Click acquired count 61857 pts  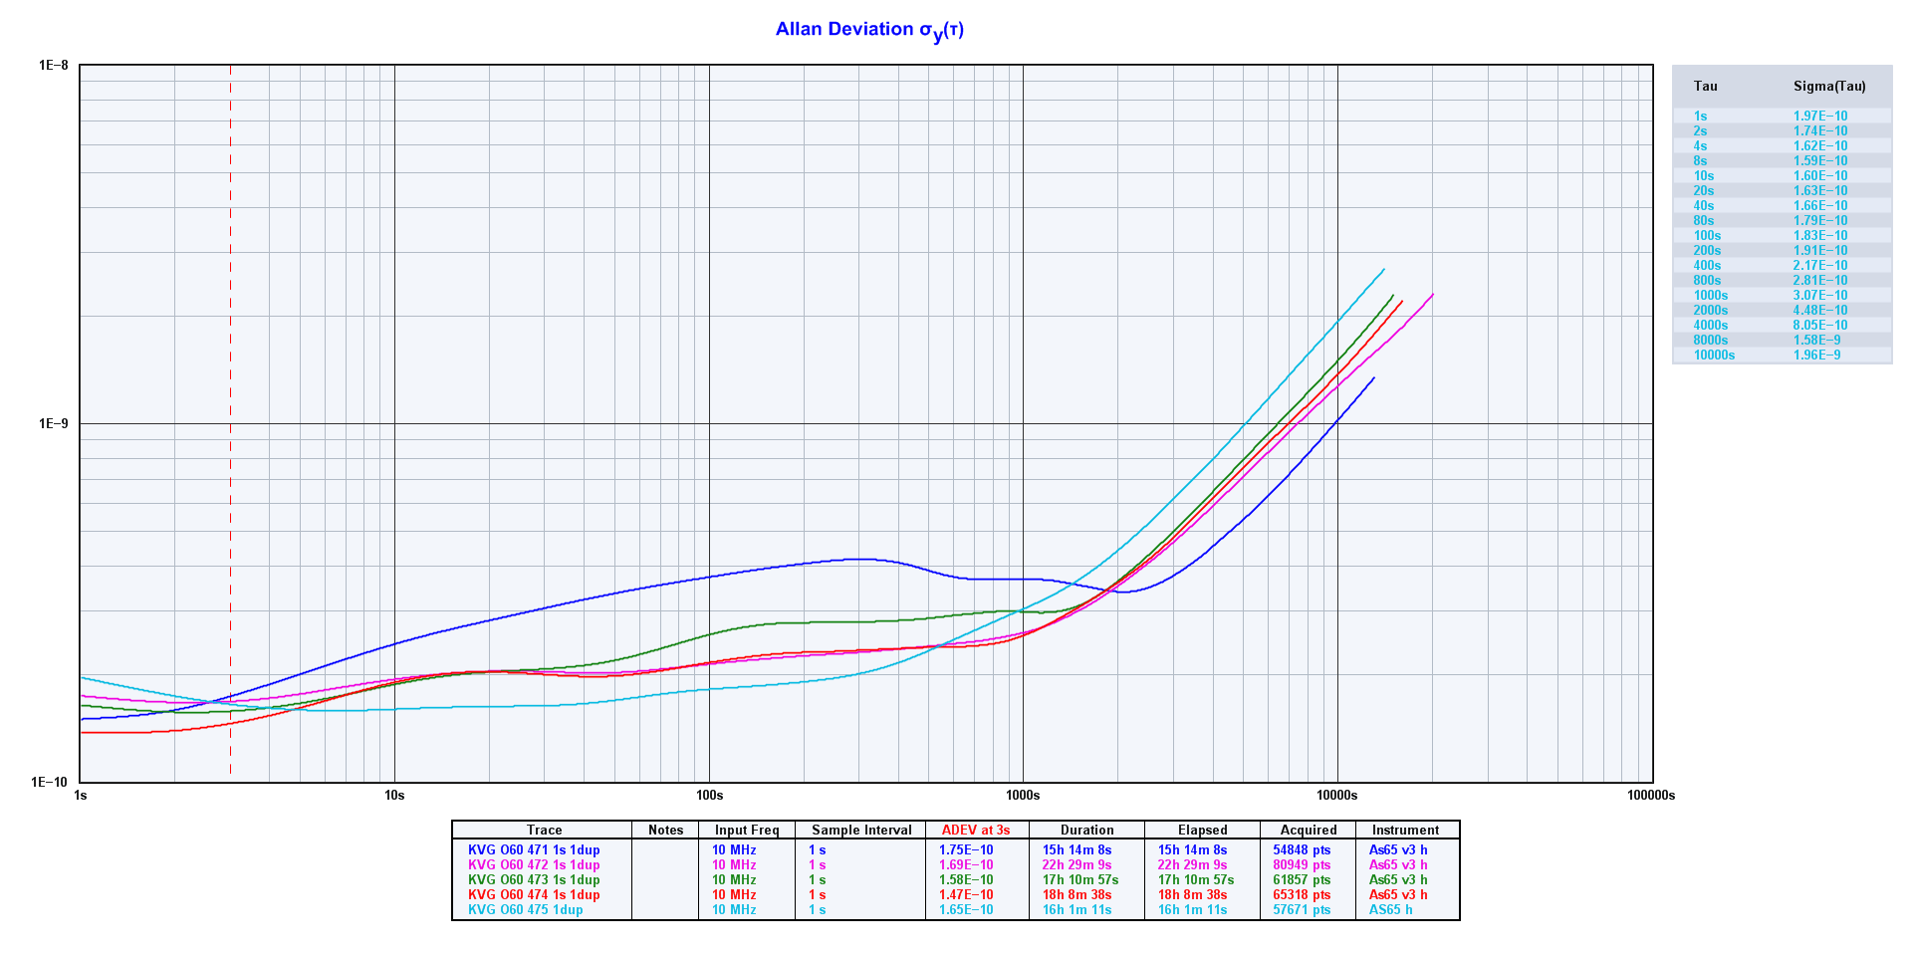coord(1302,880)
